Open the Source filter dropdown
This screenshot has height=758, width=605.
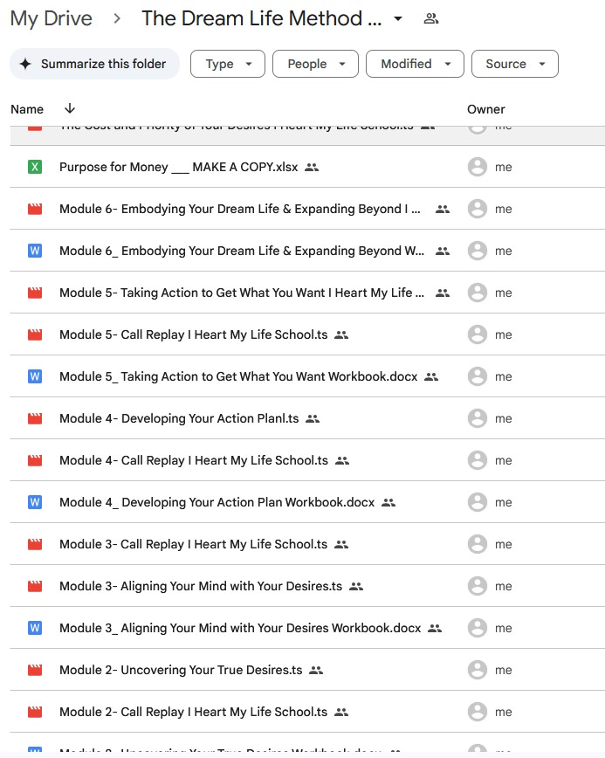[x=514, y=64]
